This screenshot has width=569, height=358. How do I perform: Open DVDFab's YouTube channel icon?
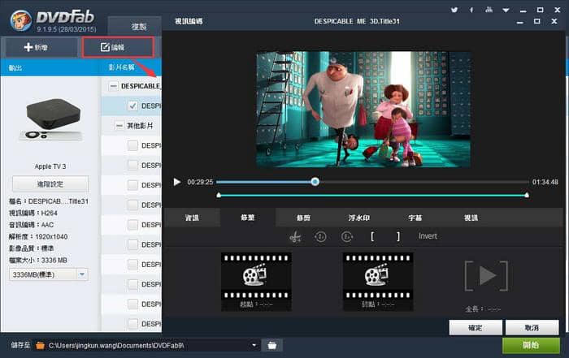tap(489, 10)
